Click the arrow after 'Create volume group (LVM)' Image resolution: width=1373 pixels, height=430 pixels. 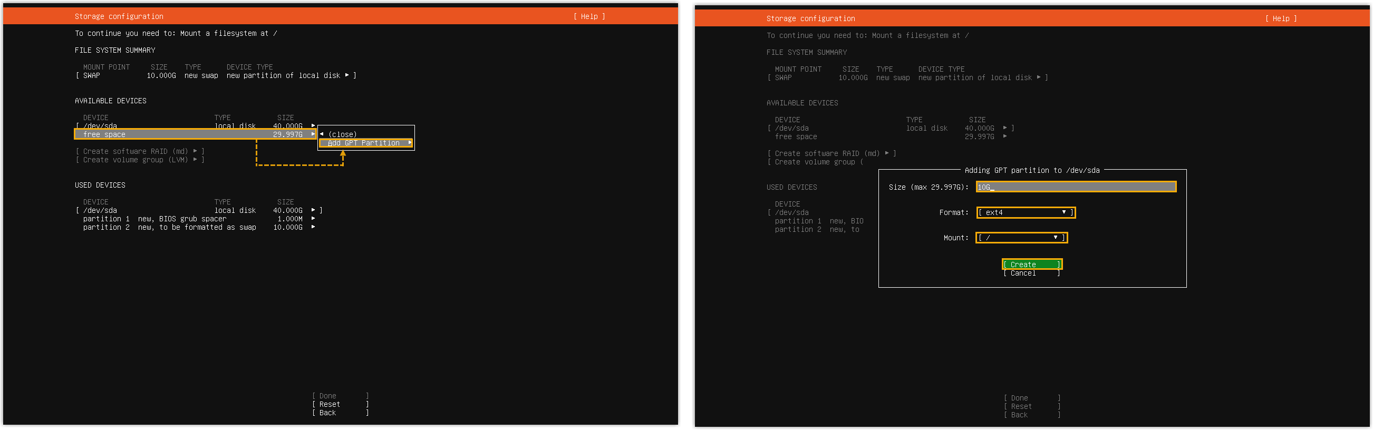point(195,160)
